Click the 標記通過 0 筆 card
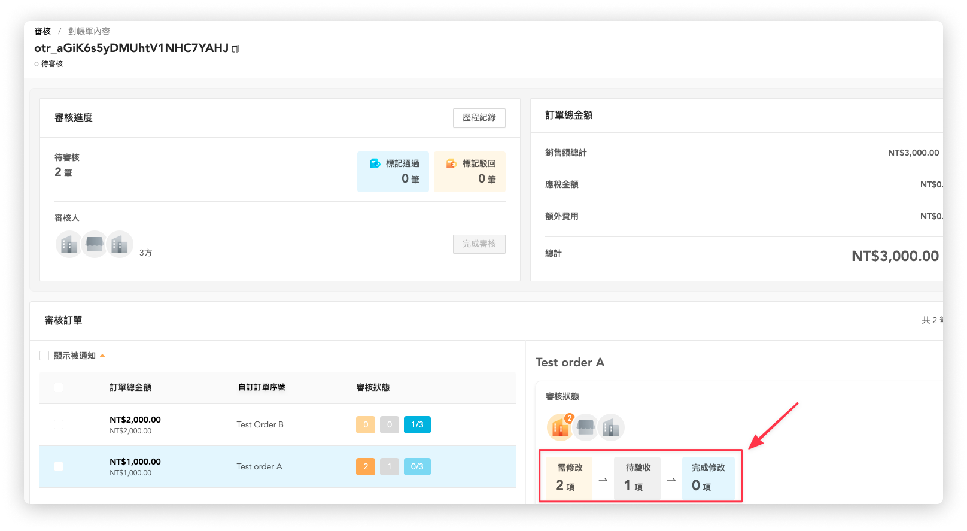Image resolution: width=967 pixels, height=531 pixels. click(x=393, y=172)
